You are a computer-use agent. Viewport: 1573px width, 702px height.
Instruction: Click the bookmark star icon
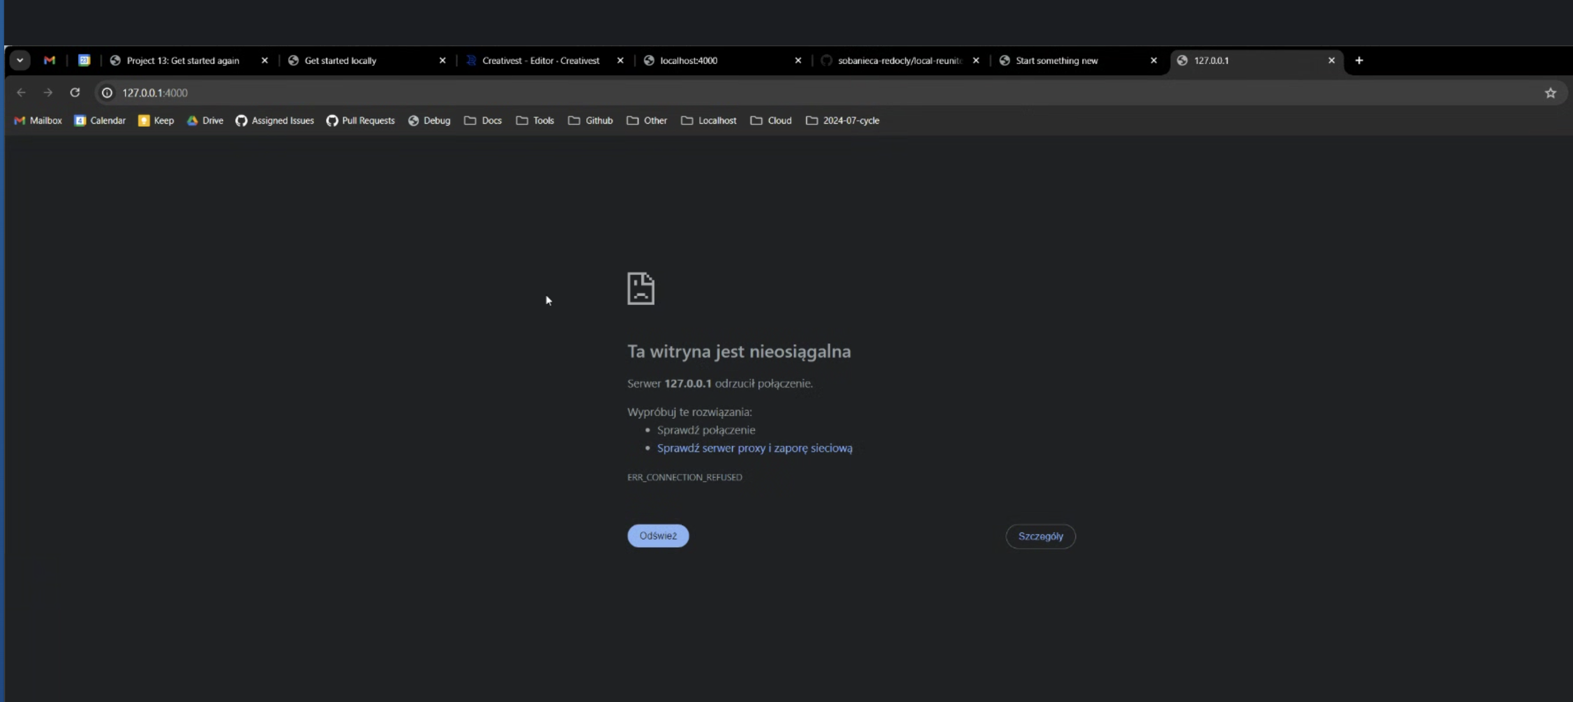[1550, 93]
